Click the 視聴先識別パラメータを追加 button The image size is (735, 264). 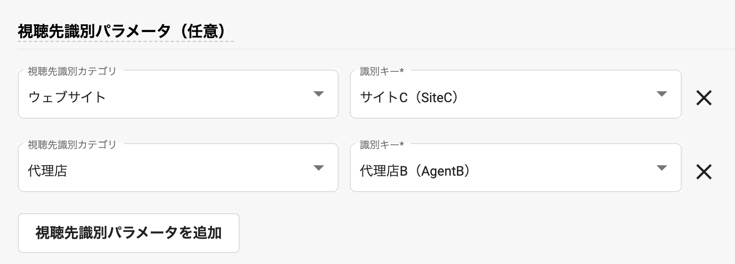coord(128,233)
